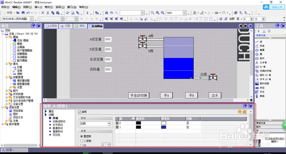Screen dimensions: 286x154
Task: Expand the 版本管理 tree node
Action: 3,124
